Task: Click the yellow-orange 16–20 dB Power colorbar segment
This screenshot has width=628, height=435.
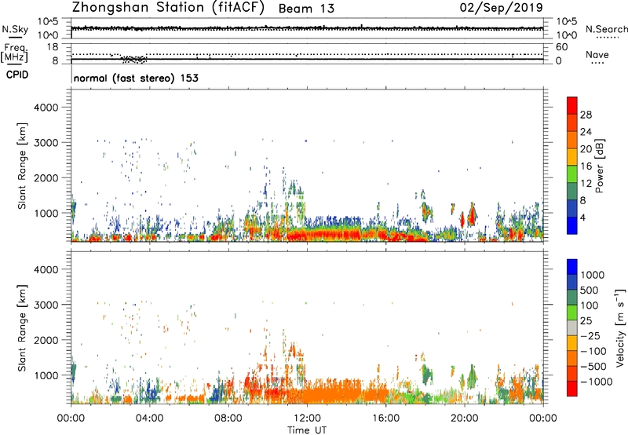Action: [x=572, y=156]
